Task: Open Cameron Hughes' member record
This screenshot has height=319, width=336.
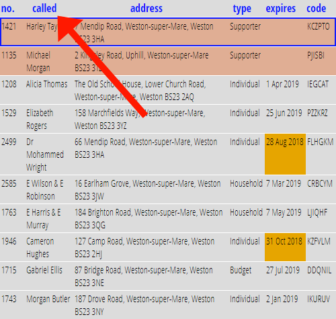Action: coord(168,247)
